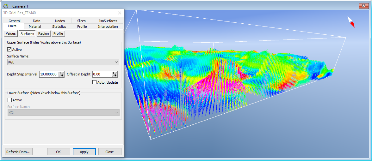
Task: Select the Region sub-tab button
Action: (44, 33)
